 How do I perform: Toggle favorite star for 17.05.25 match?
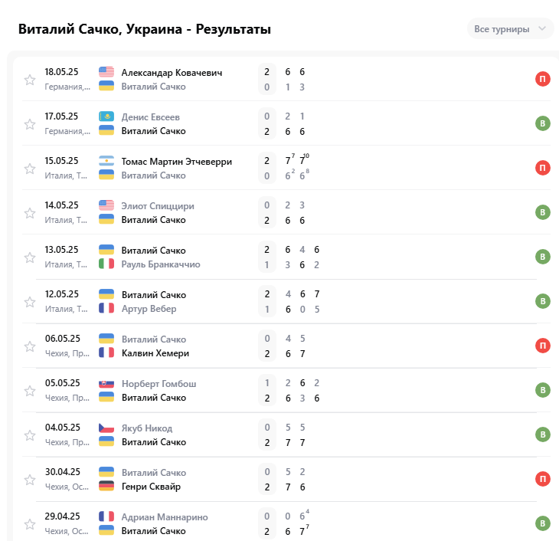[30, 124]
